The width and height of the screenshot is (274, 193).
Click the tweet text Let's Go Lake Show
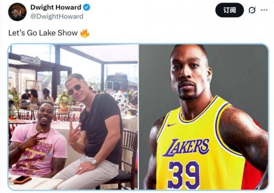(43, 33)
